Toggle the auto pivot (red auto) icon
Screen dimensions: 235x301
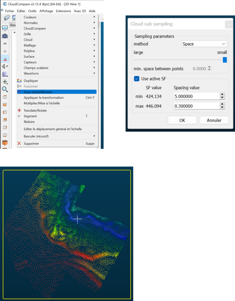(5, 59)
